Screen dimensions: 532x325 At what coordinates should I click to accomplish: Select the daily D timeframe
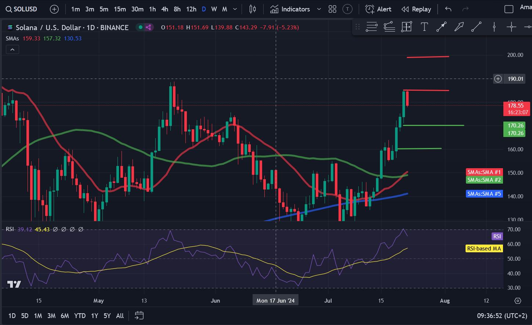tap(204, 9)
